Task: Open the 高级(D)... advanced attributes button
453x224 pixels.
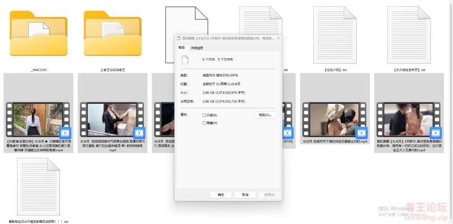Action: click(265, 115)
